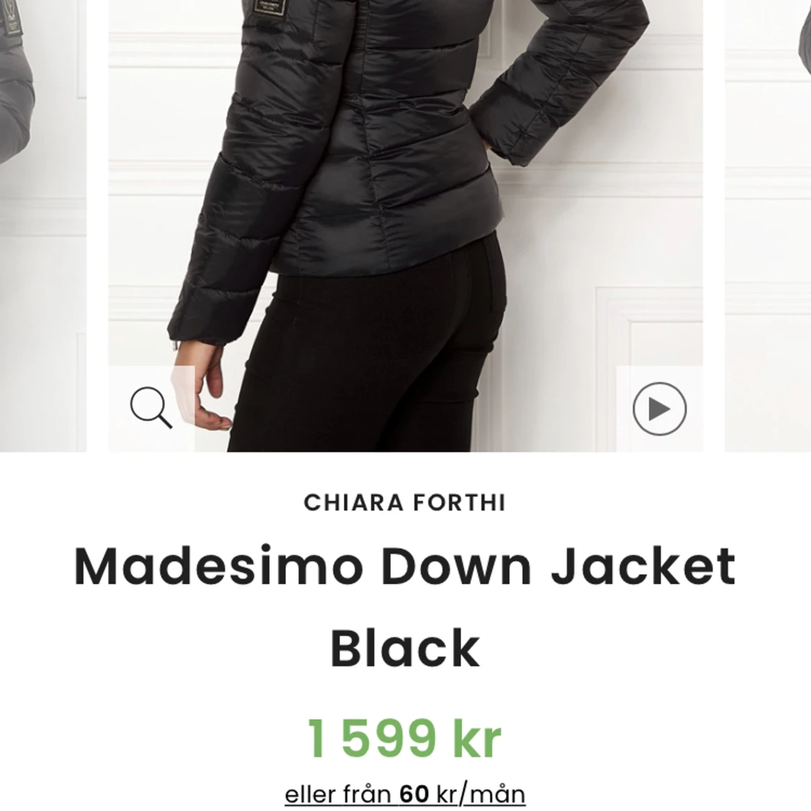Tap the magnifying glass handle icon
Image resolution: width=811 pixels, height=811 pixels.
click(164, 420)
